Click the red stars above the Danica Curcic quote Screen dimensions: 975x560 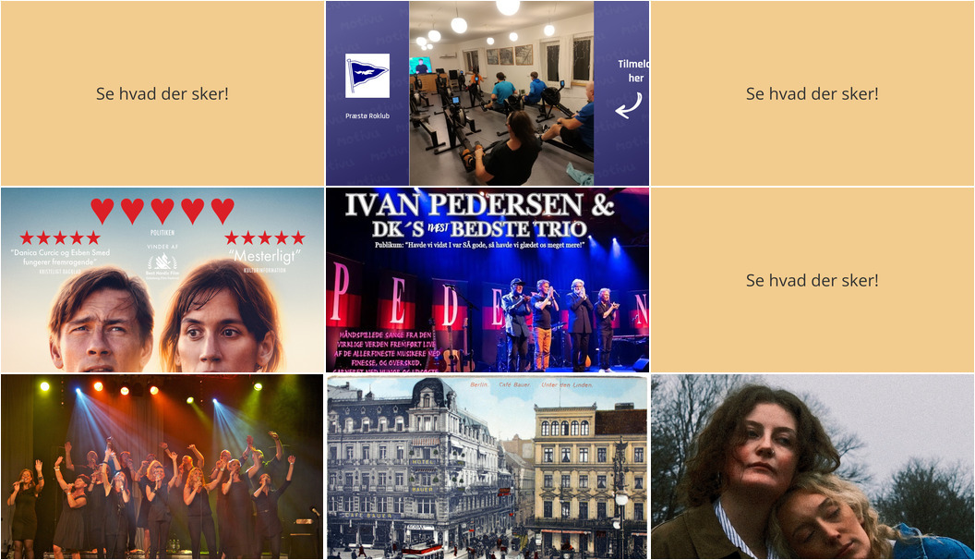pyautogui.click(x=60, y=237)
